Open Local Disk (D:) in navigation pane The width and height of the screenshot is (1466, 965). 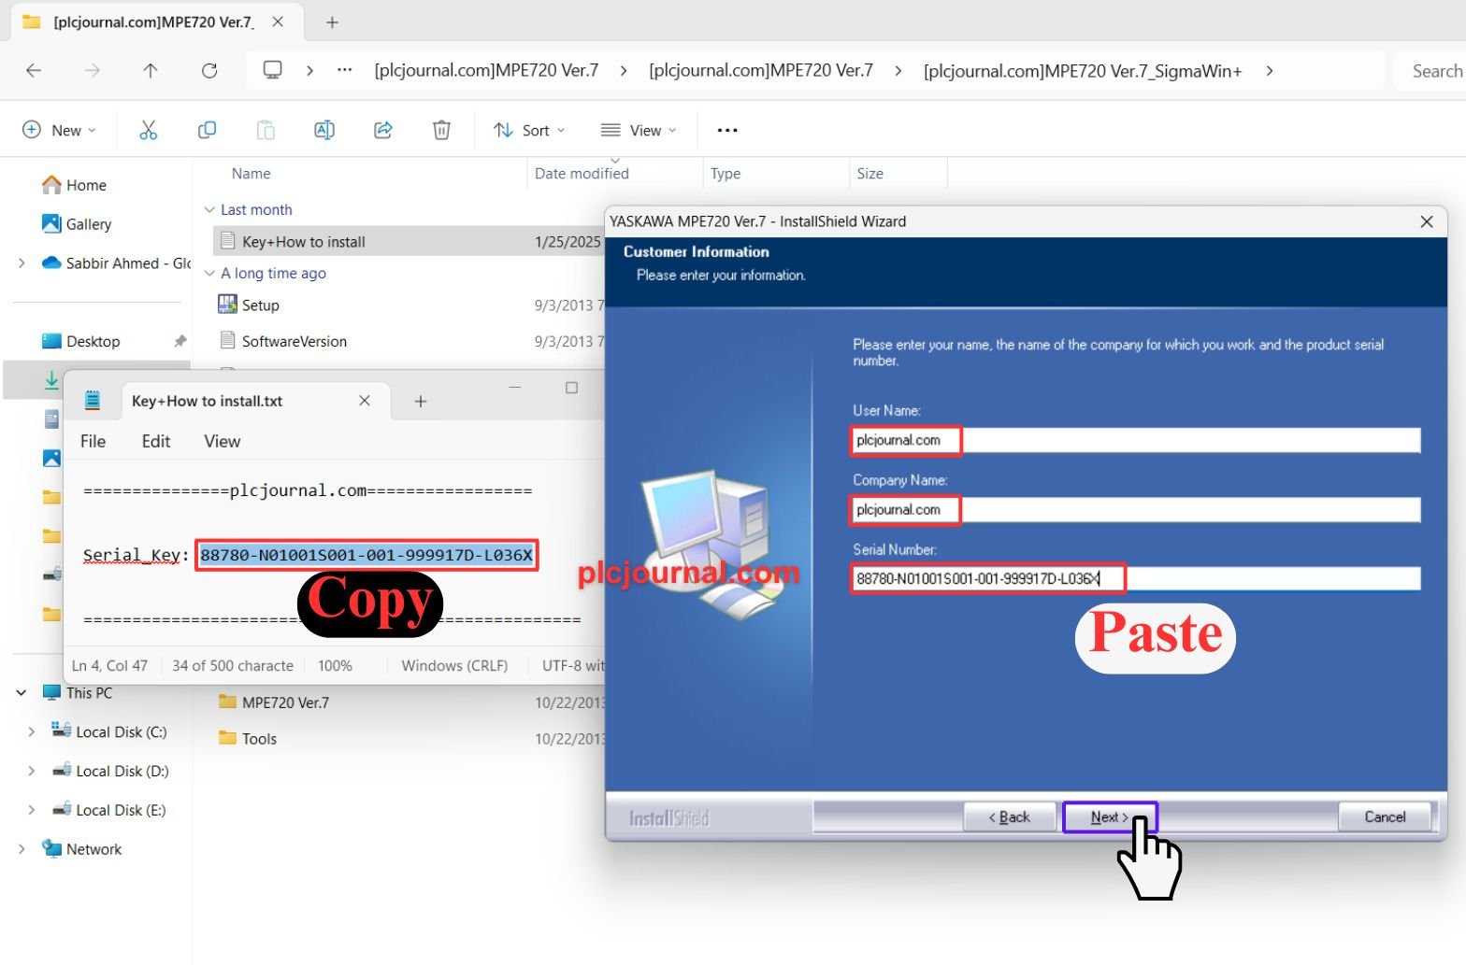[109, 771]
